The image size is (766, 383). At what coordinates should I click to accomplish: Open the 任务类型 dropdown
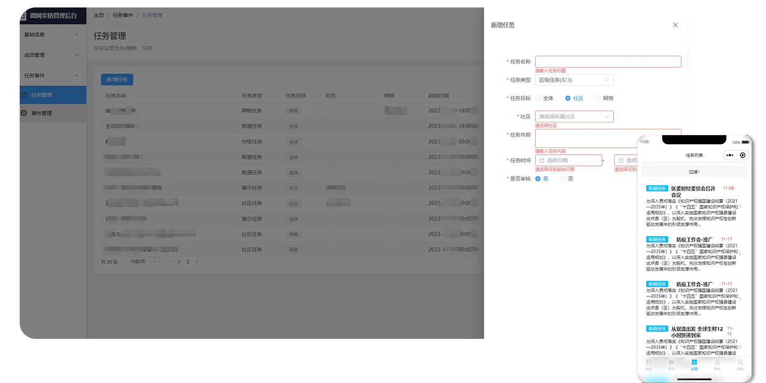pyautogui.click(x=574, y=80)
